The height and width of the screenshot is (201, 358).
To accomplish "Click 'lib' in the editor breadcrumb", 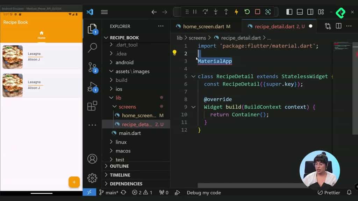I will tap(179, 38).
